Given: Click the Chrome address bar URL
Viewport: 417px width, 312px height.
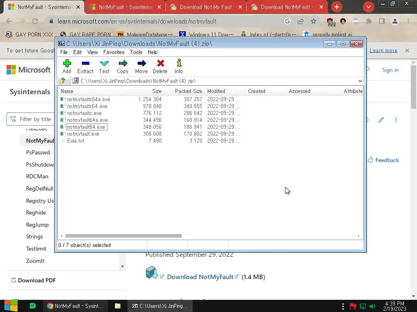Looking at the screenshot, I should pyautogui.click(x=137, y=21).
